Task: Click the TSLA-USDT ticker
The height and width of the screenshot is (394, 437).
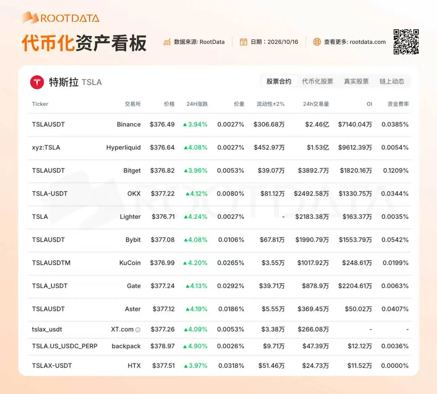Action: pyautogui.click(x=50, y=194)
